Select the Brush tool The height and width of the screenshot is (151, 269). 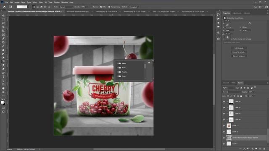(x=3, y=46)
